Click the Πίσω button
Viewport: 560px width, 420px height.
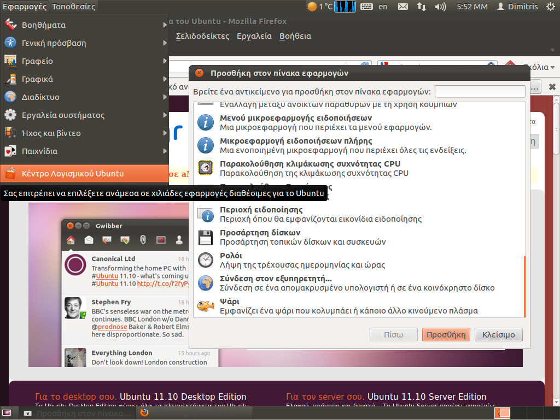[x=394, y=335]
